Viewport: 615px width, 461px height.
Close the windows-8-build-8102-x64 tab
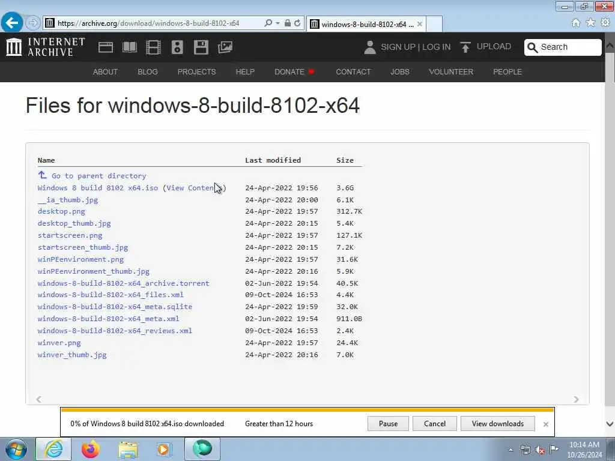coord(420,24)
